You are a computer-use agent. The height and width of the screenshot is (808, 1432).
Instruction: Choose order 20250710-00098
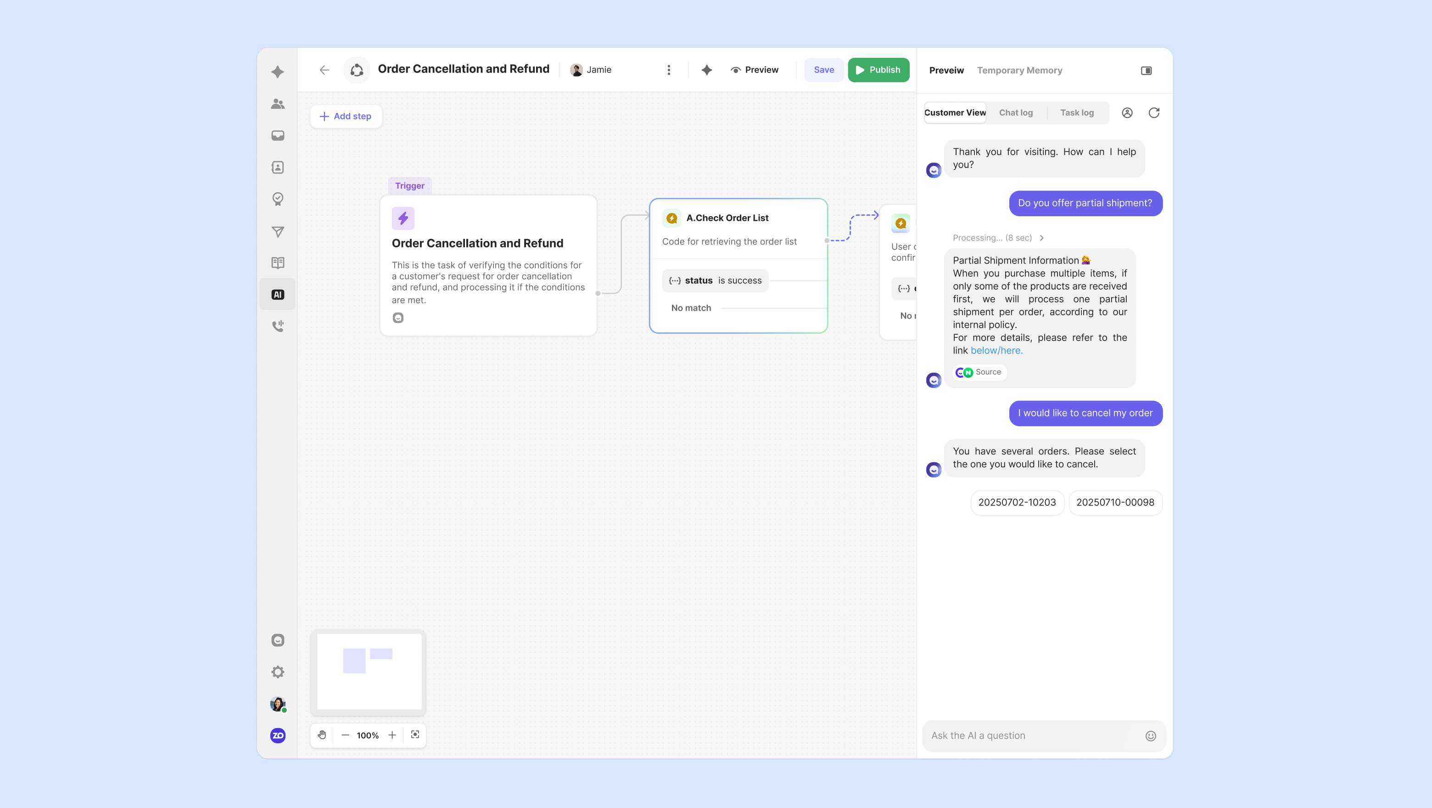(x=1115, y=502)
